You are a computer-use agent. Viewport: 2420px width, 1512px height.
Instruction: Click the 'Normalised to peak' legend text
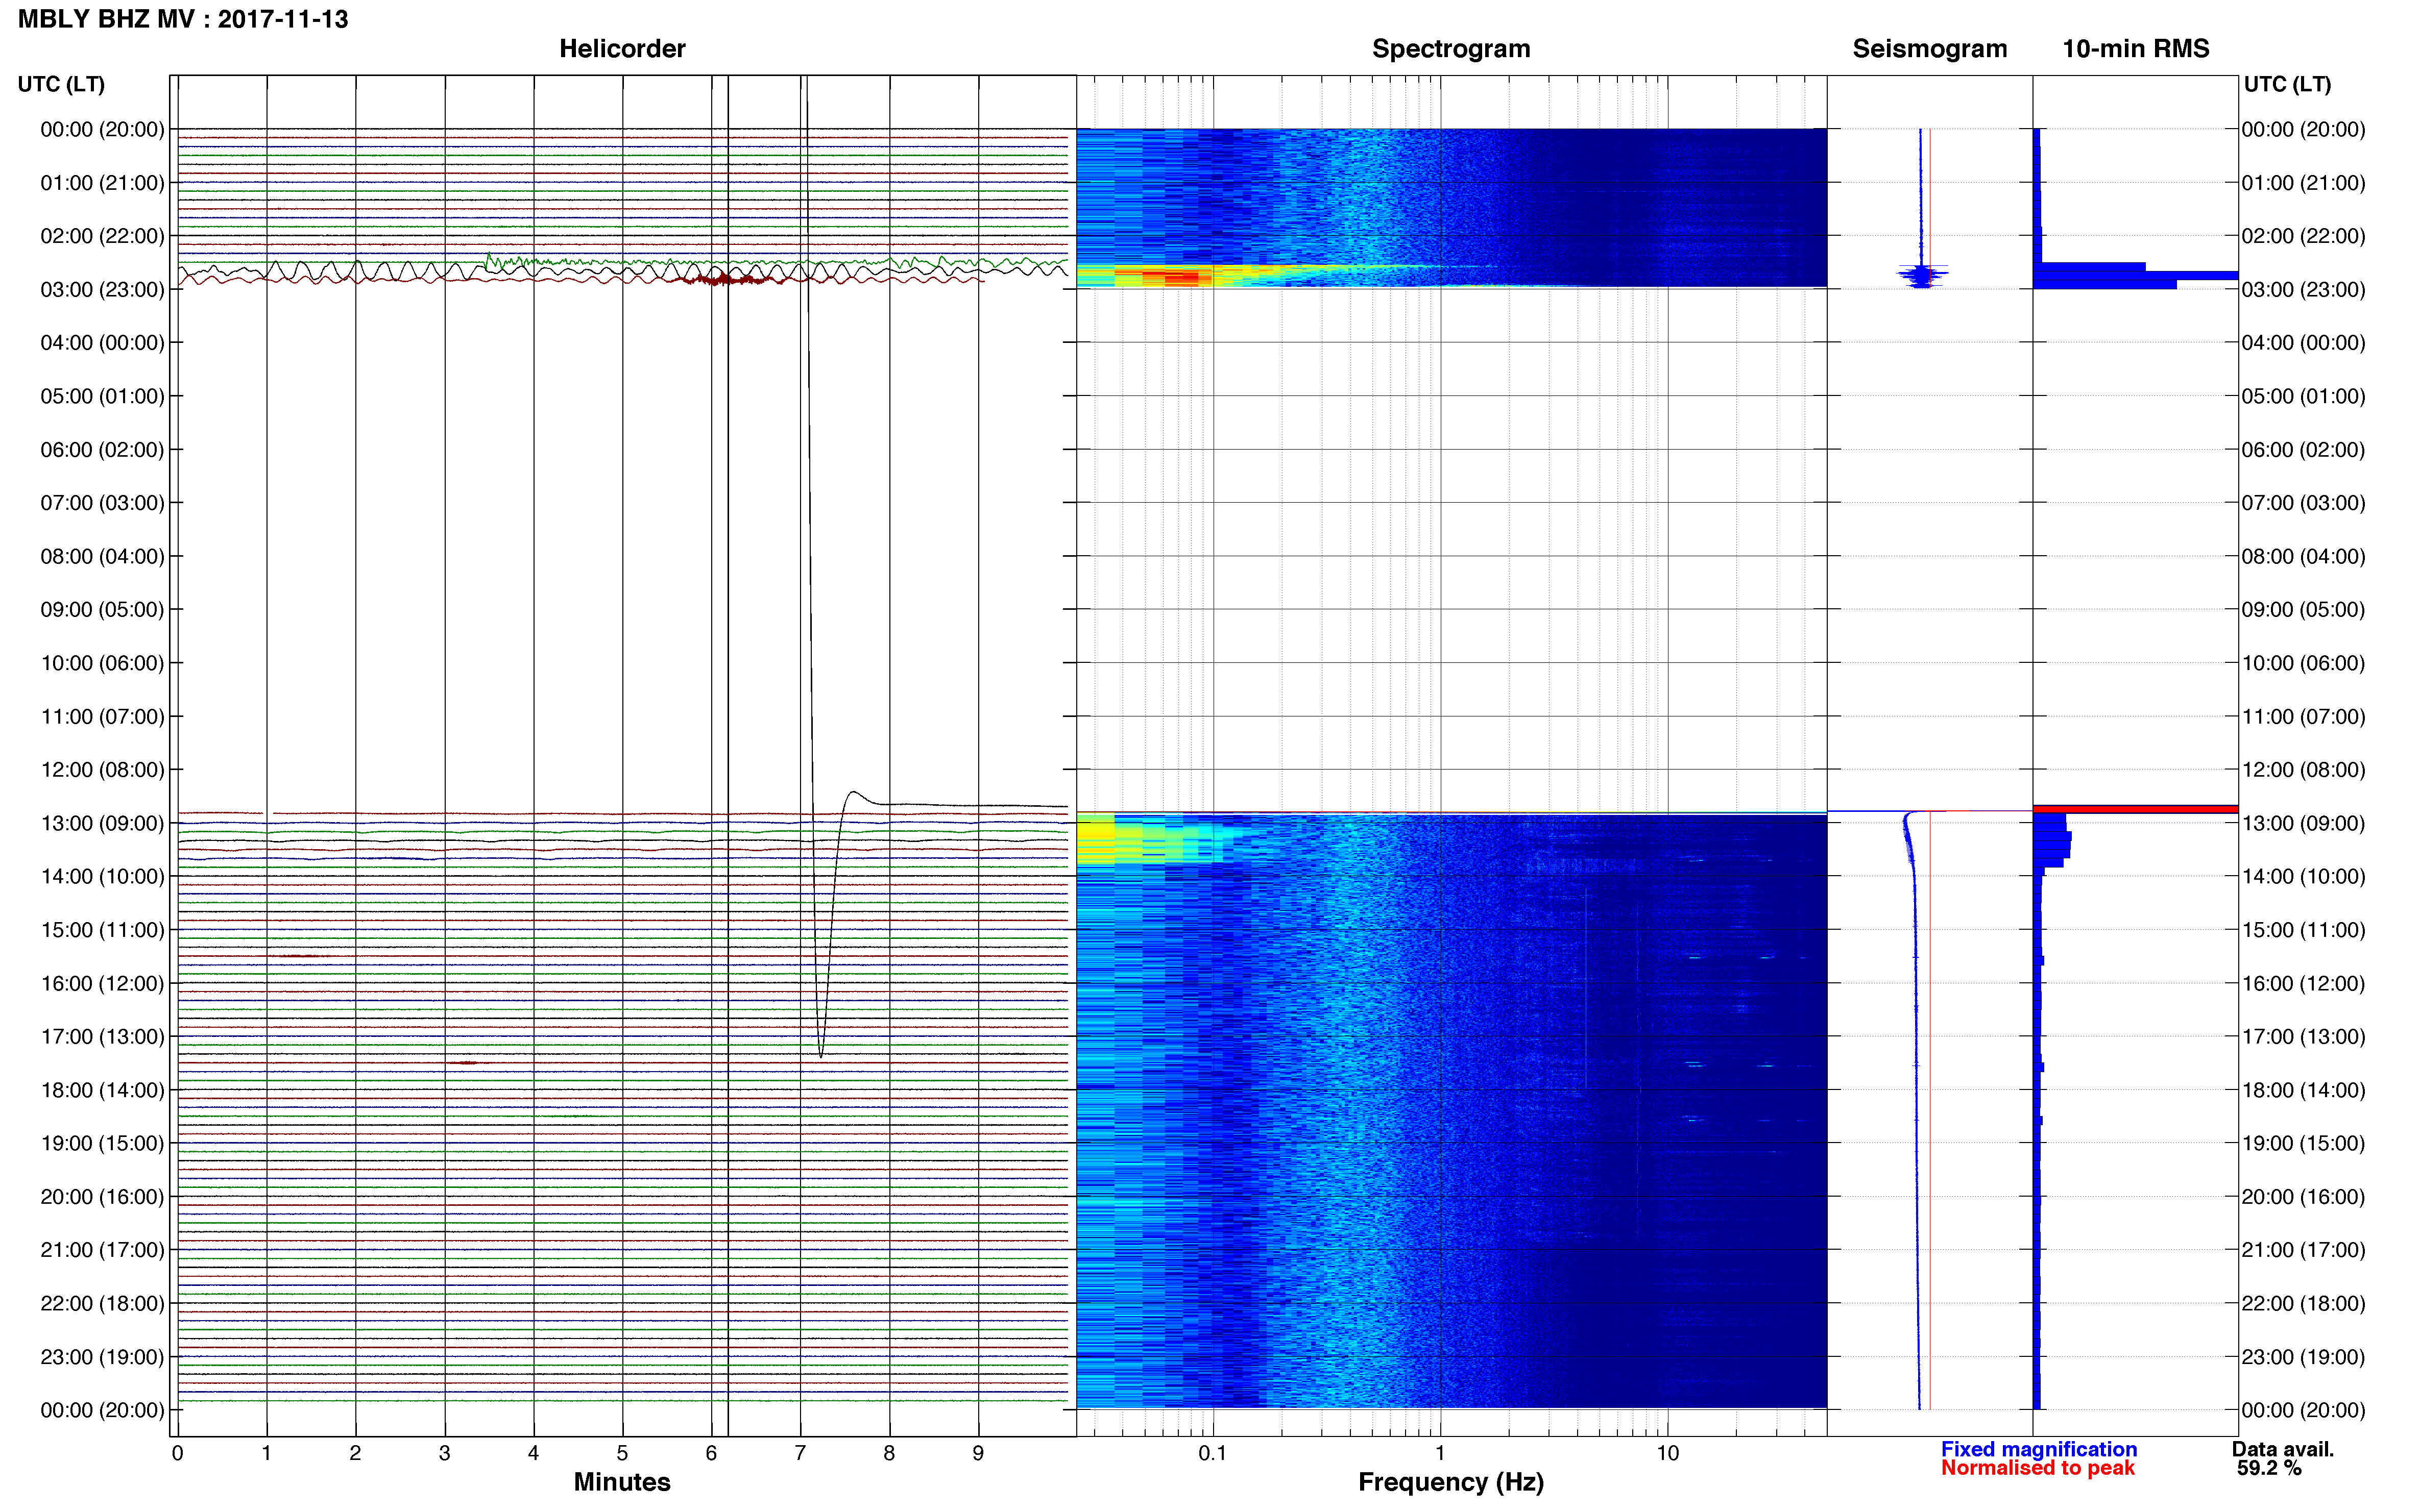coord(2038,1468)
